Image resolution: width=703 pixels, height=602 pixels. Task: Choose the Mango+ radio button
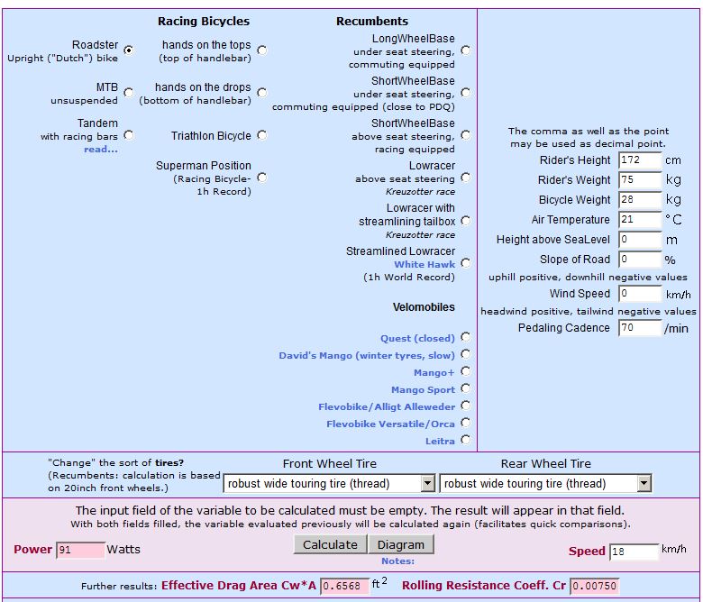(x=466, y=371)
